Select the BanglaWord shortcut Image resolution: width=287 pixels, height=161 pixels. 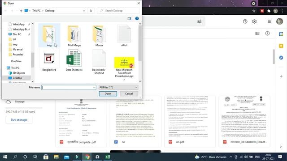coord(49,60)
